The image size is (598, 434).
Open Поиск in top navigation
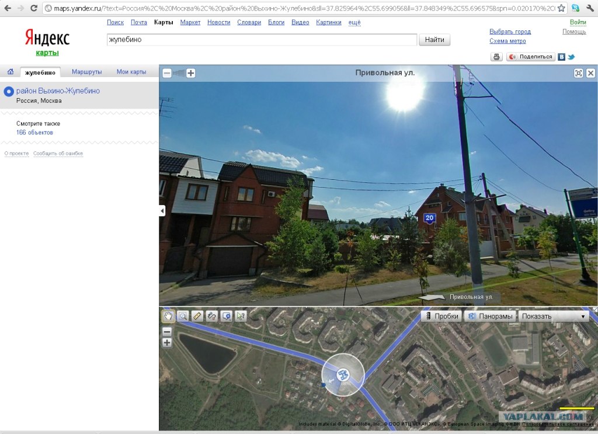tap(115, 23)
